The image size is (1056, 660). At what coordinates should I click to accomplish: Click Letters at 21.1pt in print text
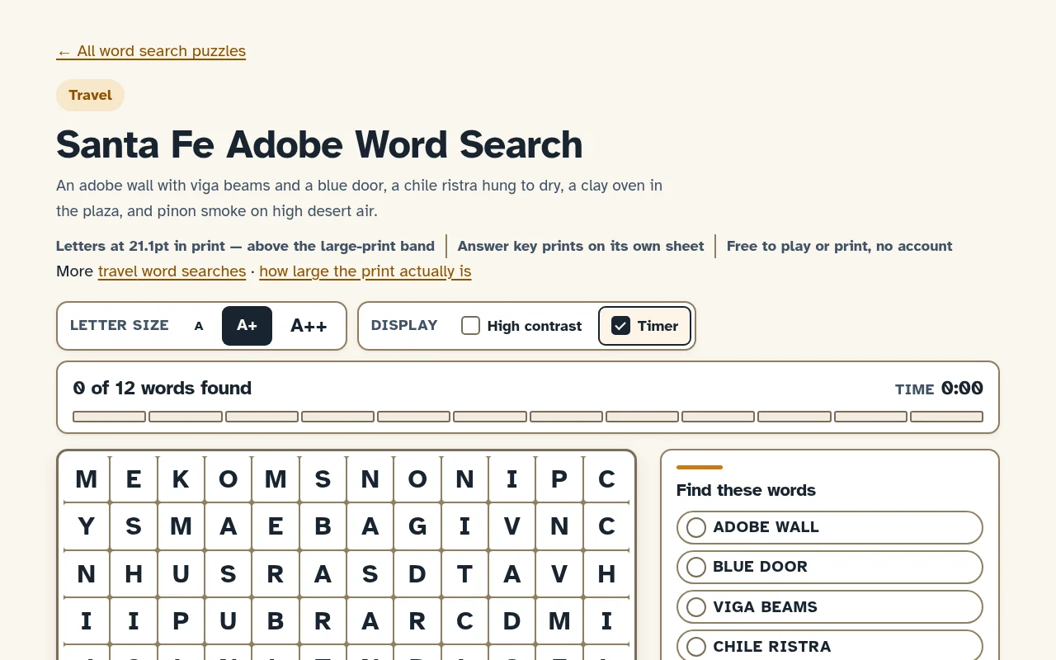[245, 246]
